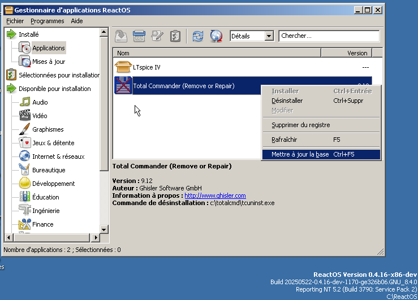The image size is (418, 300).
Task: Choose Désinstaller from the context menu
Action: [287, 101]
